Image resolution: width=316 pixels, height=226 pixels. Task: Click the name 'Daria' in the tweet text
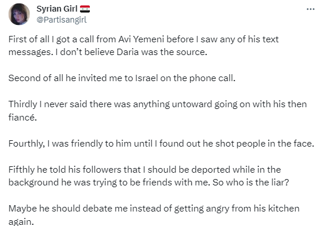(x=128, y=52)
